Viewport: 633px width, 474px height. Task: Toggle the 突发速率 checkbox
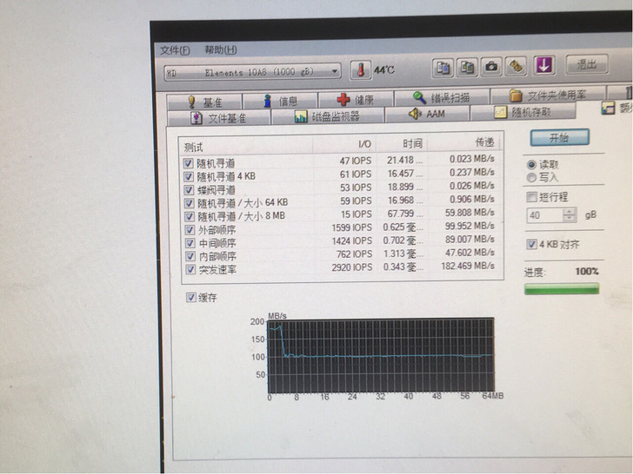(x=190, y=269)
